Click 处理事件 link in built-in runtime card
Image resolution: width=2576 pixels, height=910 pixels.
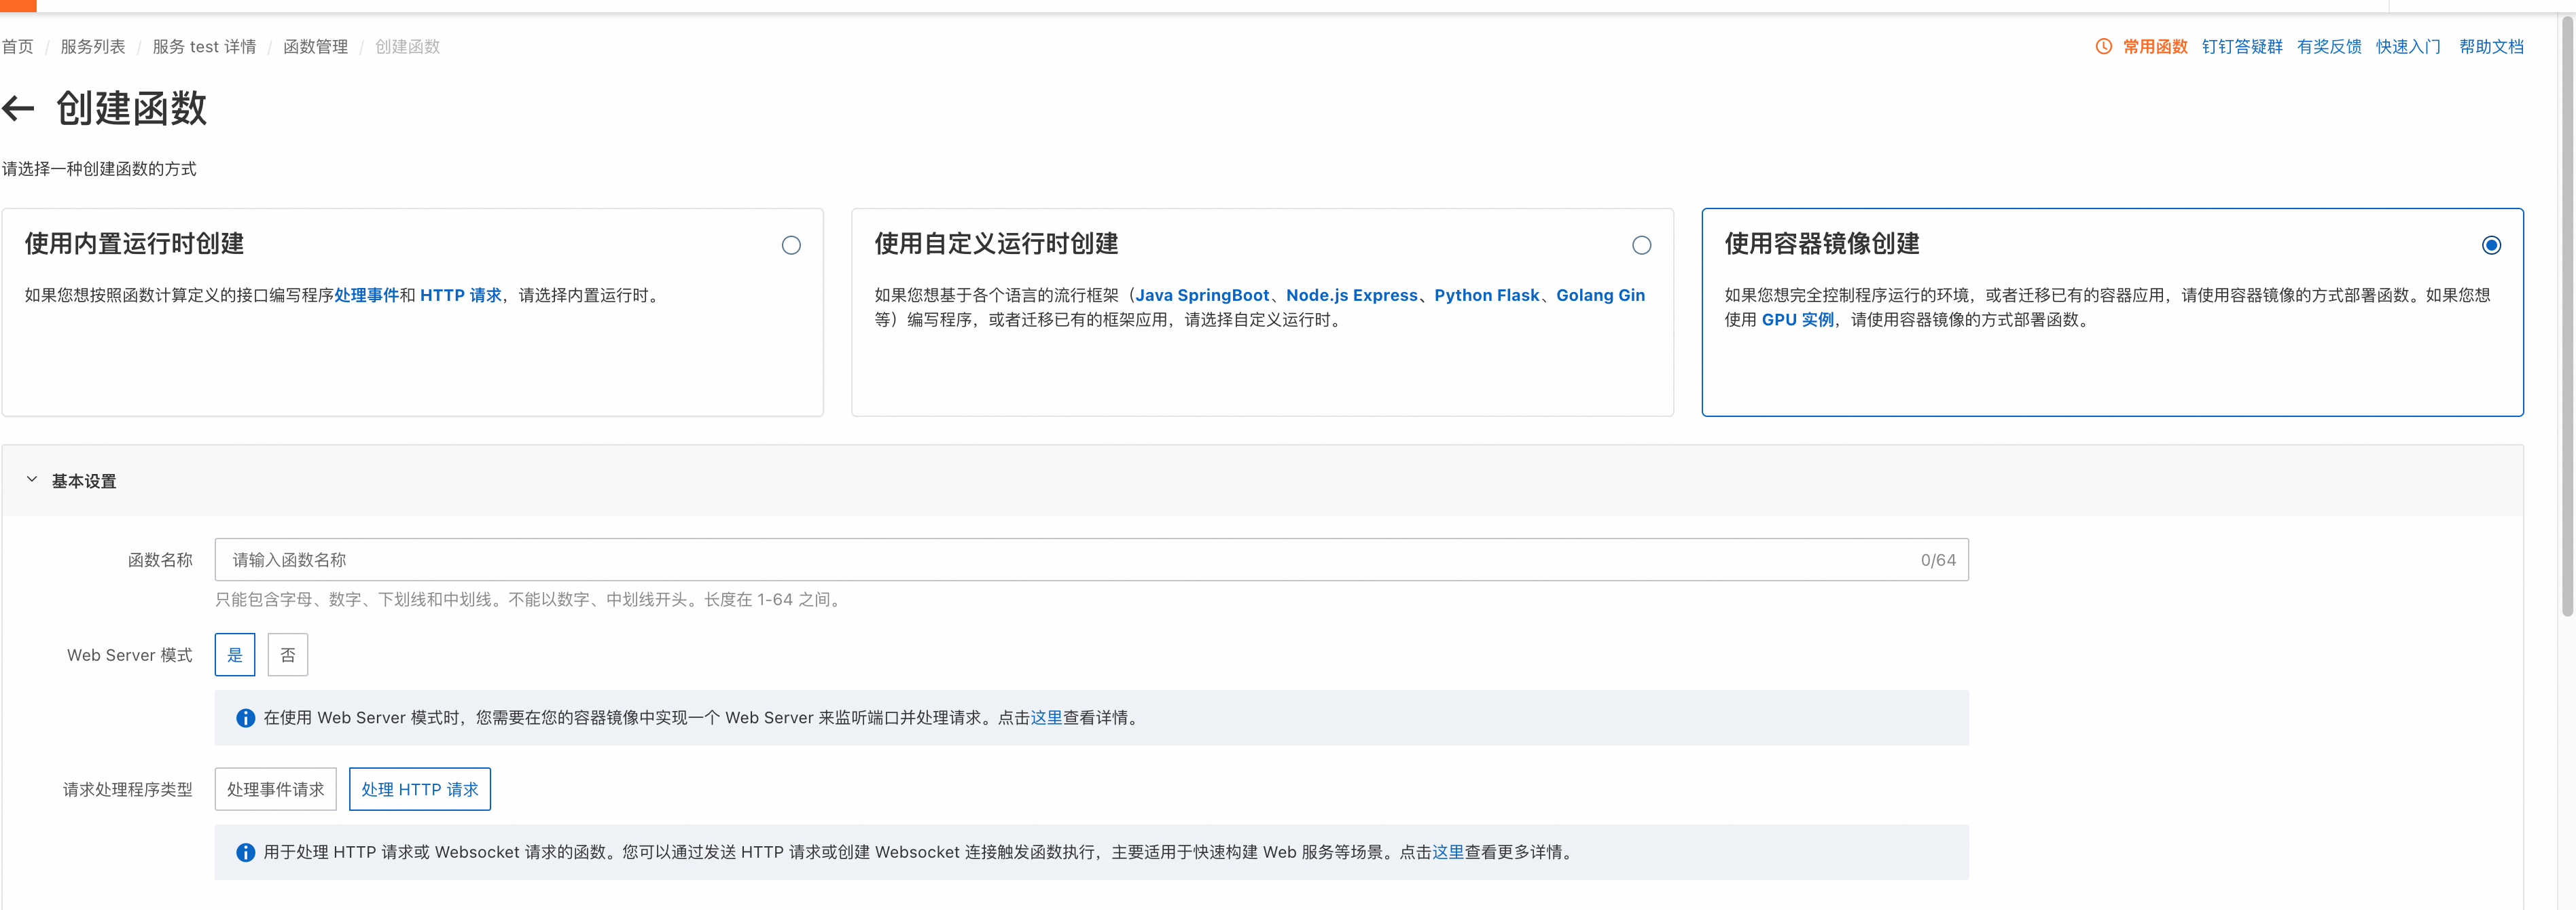(366, 295)
